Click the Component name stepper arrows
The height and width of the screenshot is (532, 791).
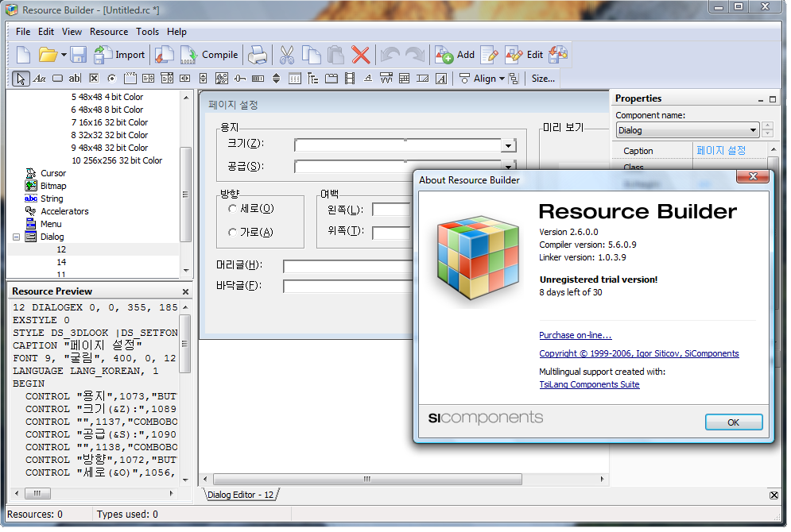(x=767, y=130)
